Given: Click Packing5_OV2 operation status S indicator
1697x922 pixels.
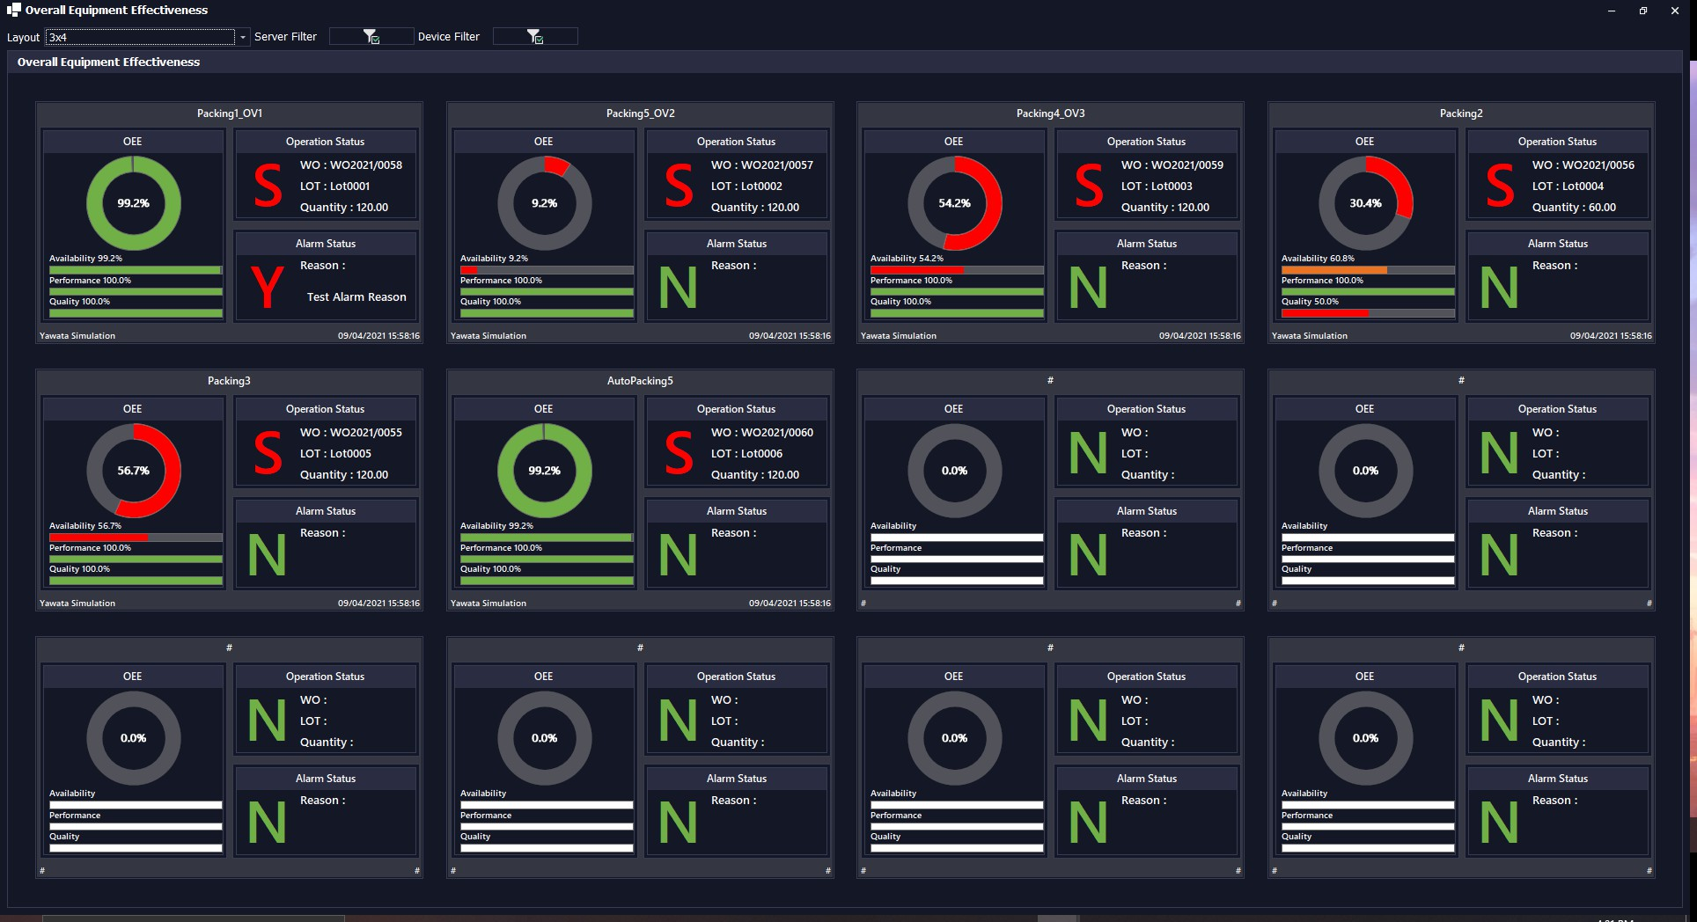Looking at the screenshot, I should pos(679,186).
